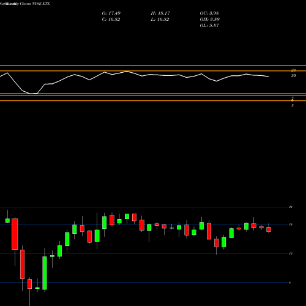
Task: Click the '12' price axis label
Action: tap(291, 253)
